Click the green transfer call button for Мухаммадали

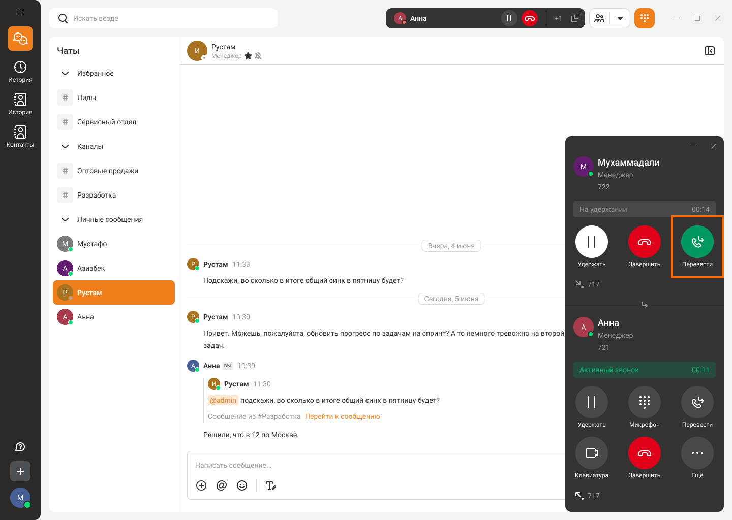pyautogui.click(x=697, y=242)
